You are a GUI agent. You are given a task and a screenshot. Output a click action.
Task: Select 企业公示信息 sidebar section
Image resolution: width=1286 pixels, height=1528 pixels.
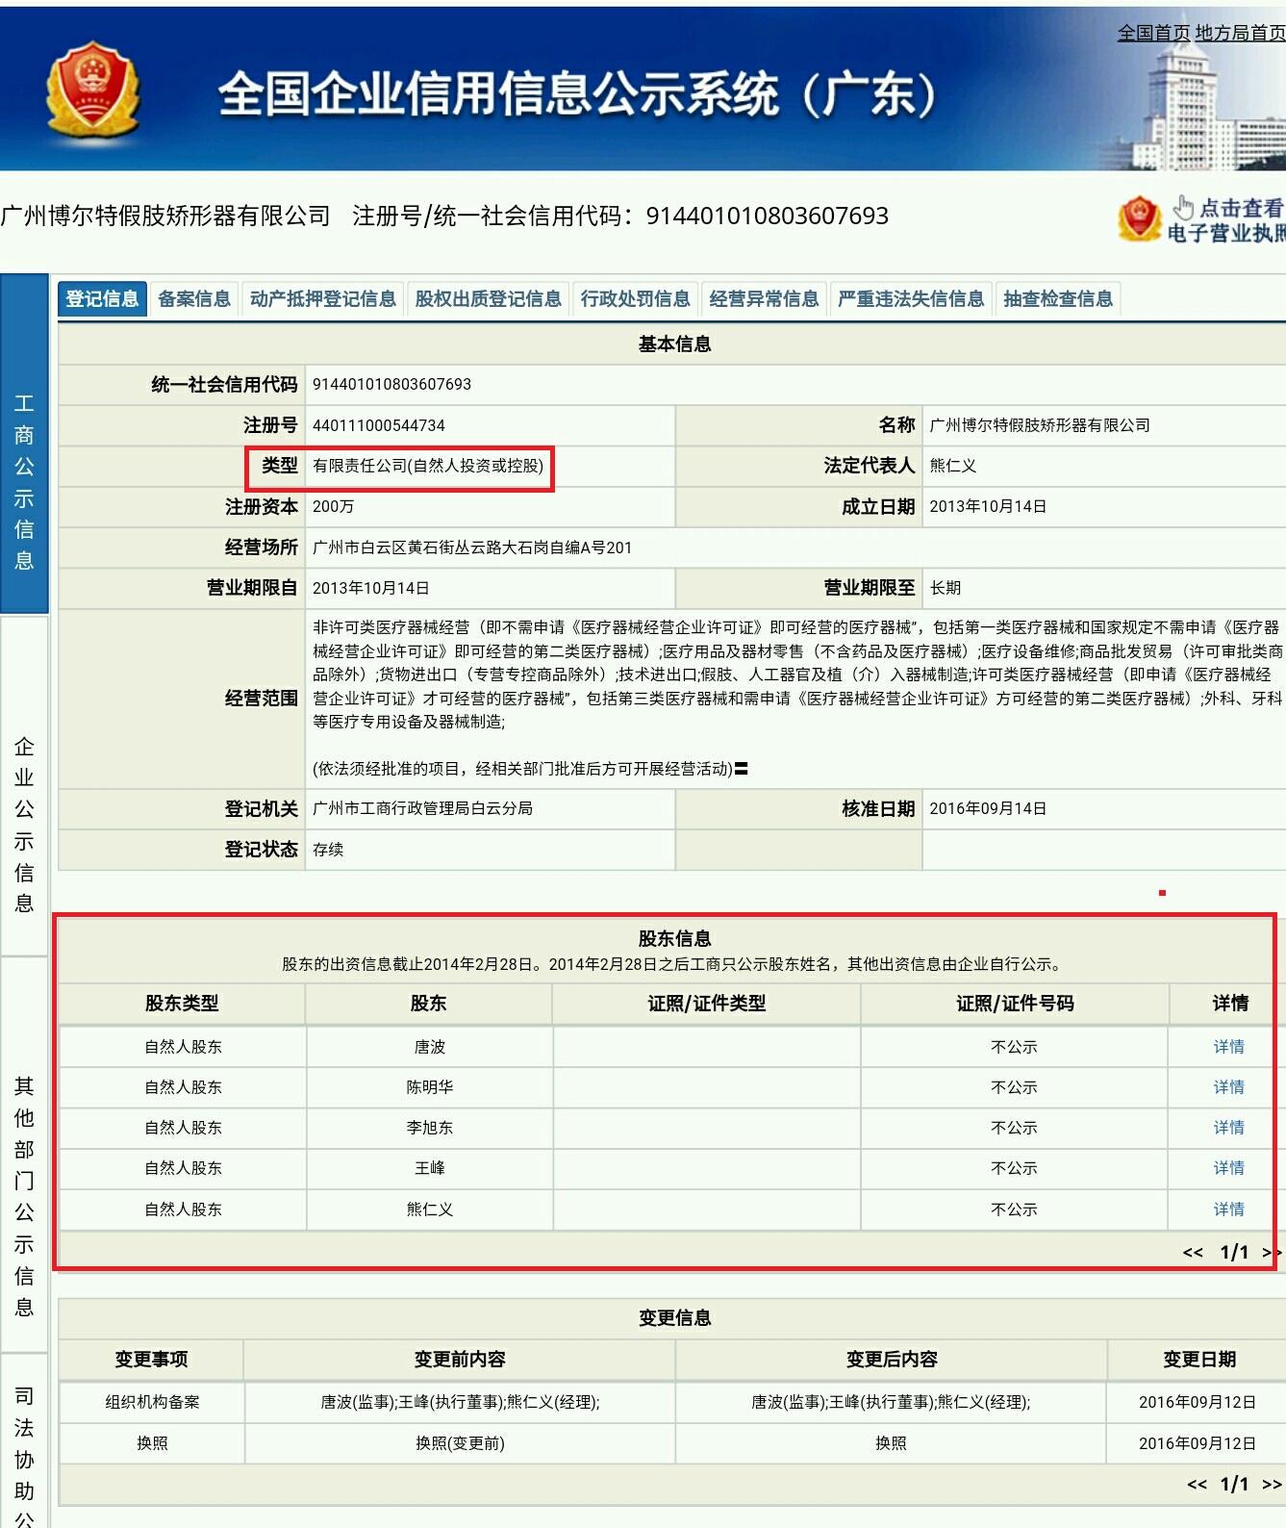(x=24, y=785)
